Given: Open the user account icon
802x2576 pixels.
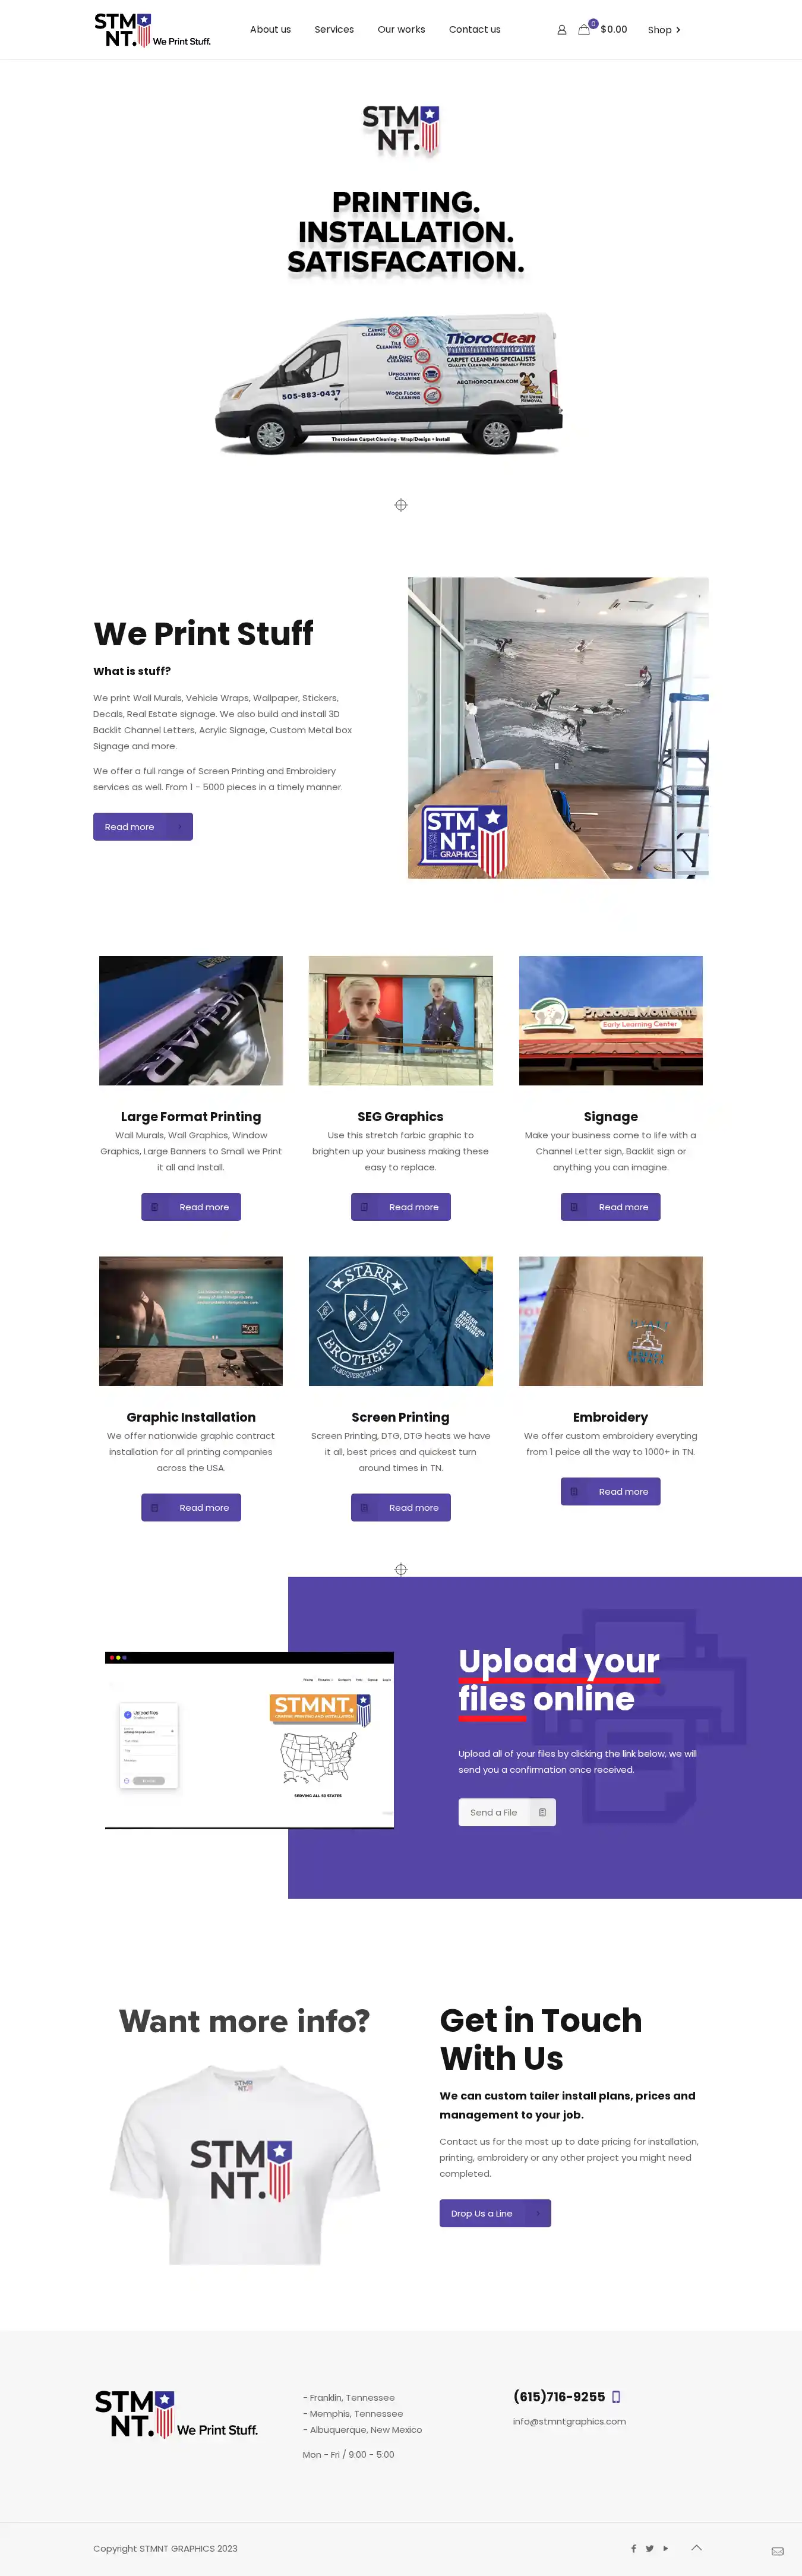Looking at the screenshot, I should [561, 30].
